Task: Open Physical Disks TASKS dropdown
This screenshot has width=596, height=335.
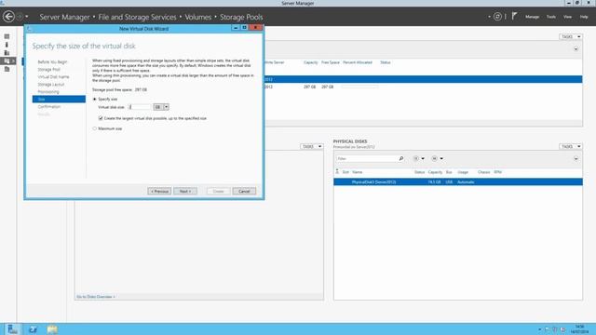Action: [571, 147]
